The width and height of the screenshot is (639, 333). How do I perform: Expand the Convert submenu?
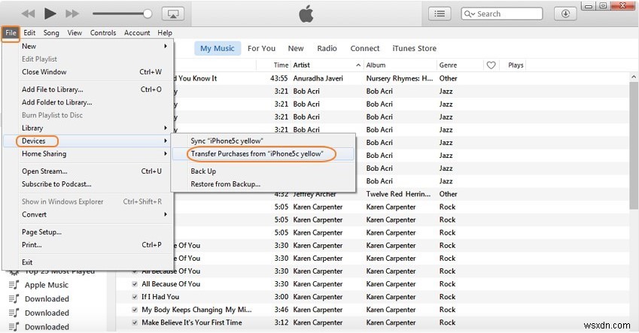tap(88, 214)
